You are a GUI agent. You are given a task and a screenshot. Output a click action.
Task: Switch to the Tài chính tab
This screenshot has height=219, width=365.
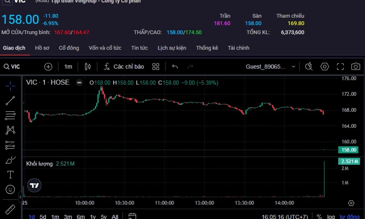pyautogui.click(x=238, y=48)
